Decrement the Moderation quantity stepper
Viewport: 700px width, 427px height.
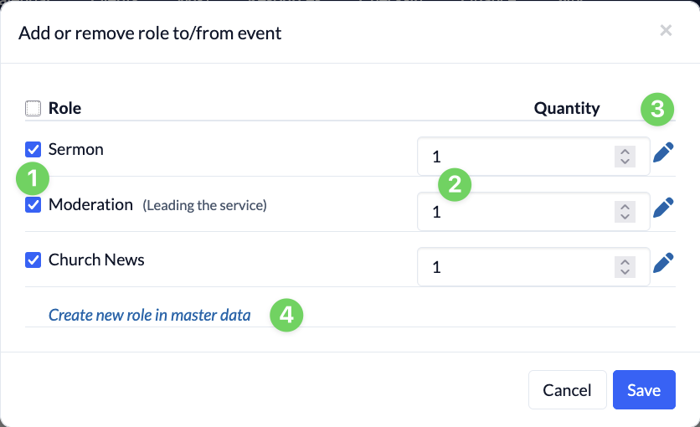click(x=625, y=217)
